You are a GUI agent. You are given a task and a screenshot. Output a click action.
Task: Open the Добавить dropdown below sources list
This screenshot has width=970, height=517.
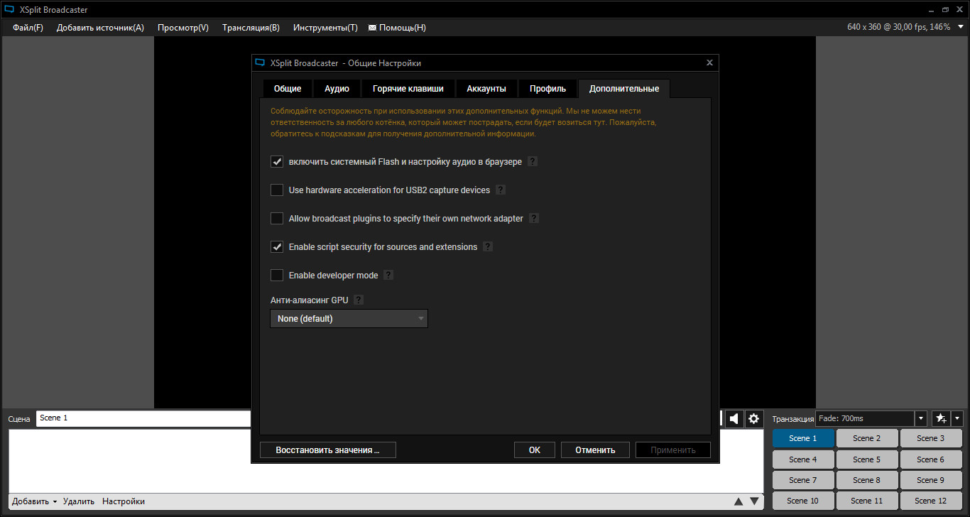point(35,501)
